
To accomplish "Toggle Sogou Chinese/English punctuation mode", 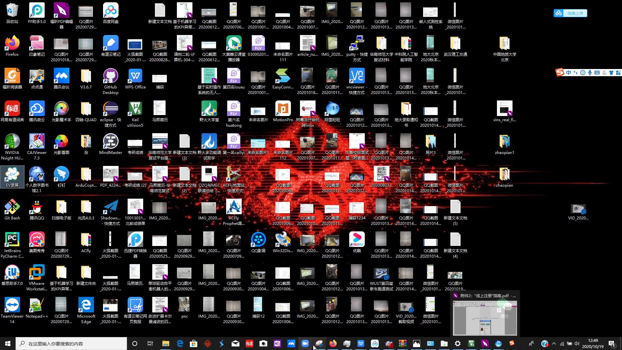I will (576, 73).
